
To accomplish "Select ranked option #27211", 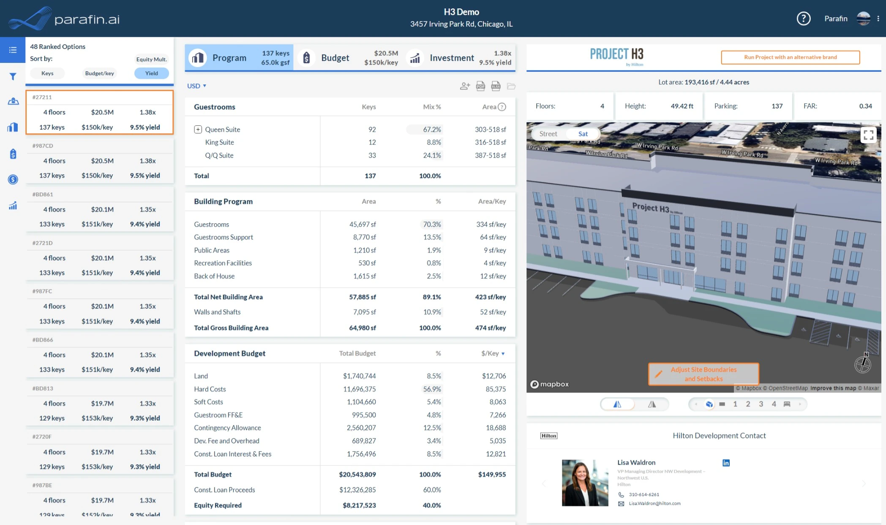I will (99, 112).
